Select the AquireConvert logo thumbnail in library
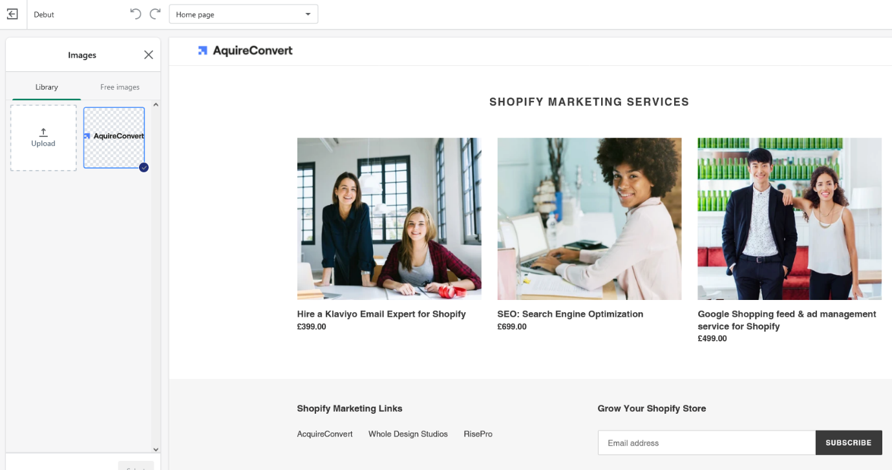 tap(114, 137)
